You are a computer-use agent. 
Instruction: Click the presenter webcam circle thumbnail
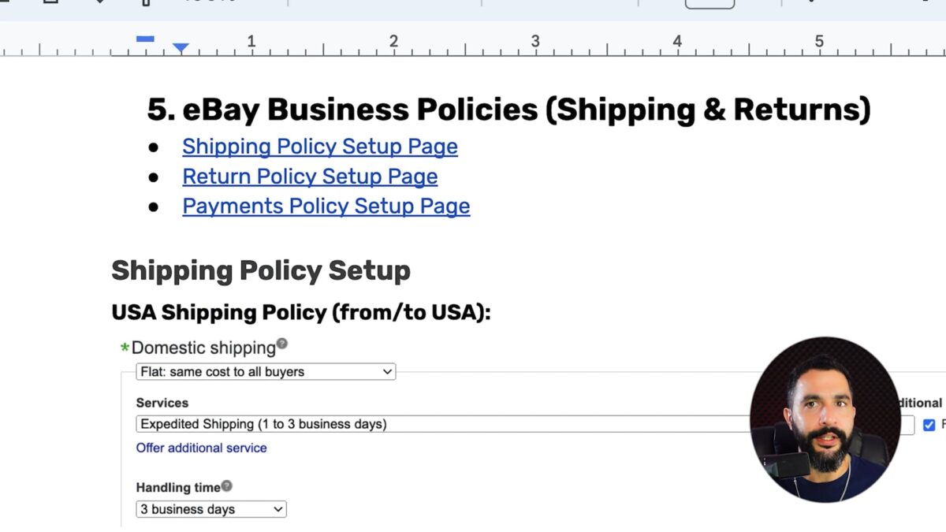[x=825, y=419]
